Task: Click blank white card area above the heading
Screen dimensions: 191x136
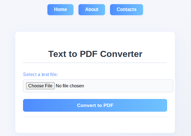Action: click(95, 40)
